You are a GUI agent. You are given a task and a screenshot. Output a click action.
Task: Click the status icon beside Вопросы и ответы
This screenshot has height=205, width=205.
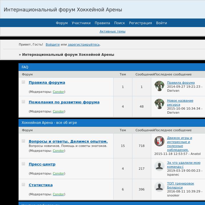click(23, 141)
